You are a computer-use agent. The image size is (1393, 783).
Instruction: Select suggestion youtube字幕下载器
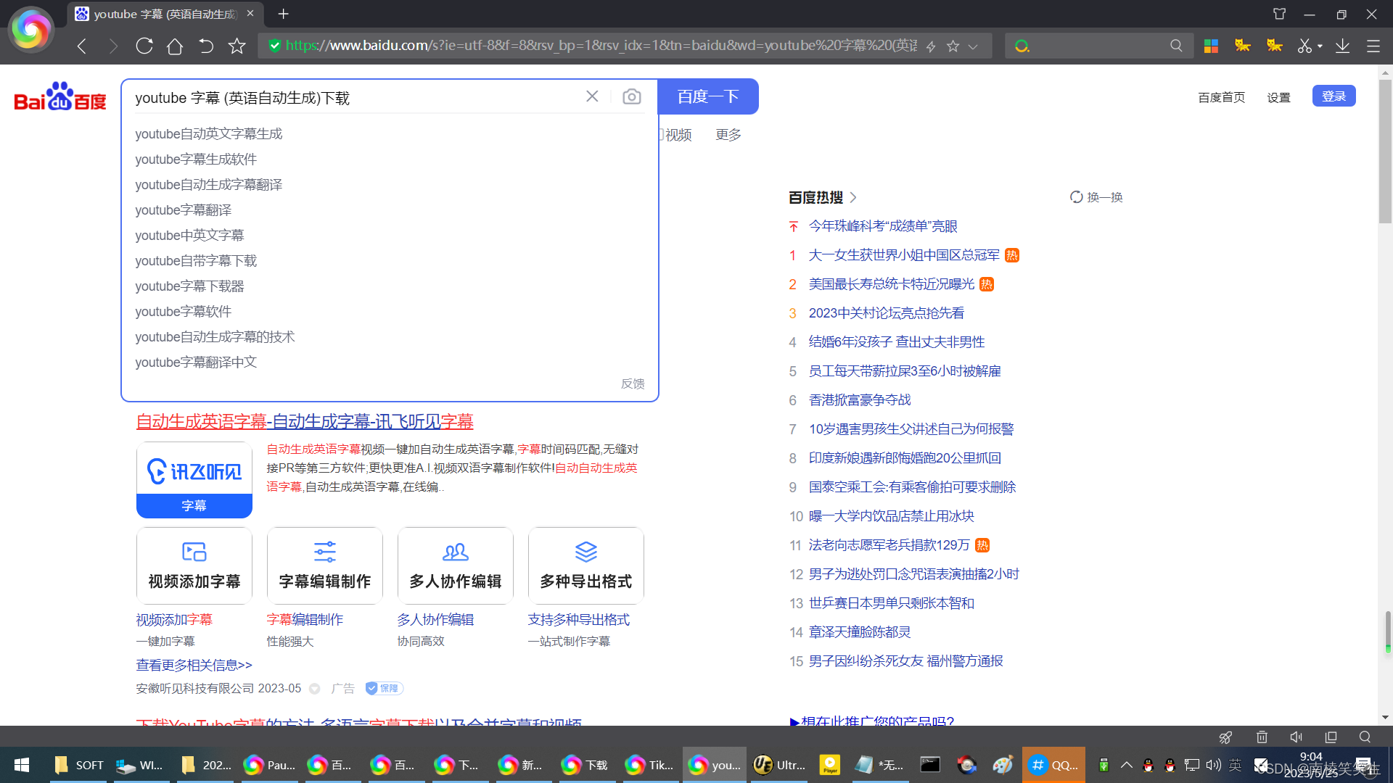pyautogui.click(x=189, y=286)
